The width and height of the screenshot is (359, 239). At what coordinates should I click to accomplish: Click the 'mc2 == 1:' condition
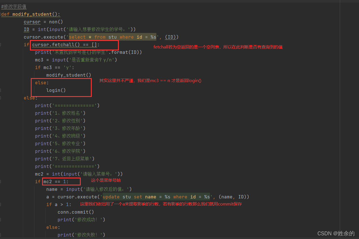pos(56,182)
